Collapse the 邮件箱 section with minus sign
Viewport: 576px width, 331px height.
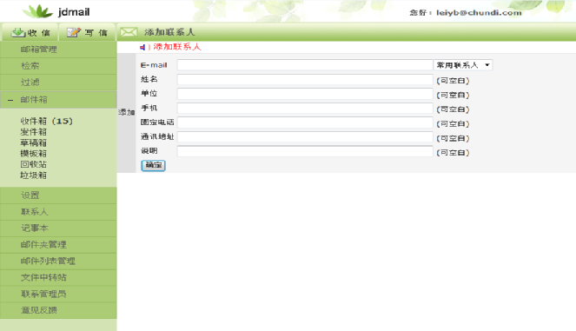(x=10, y=100)
